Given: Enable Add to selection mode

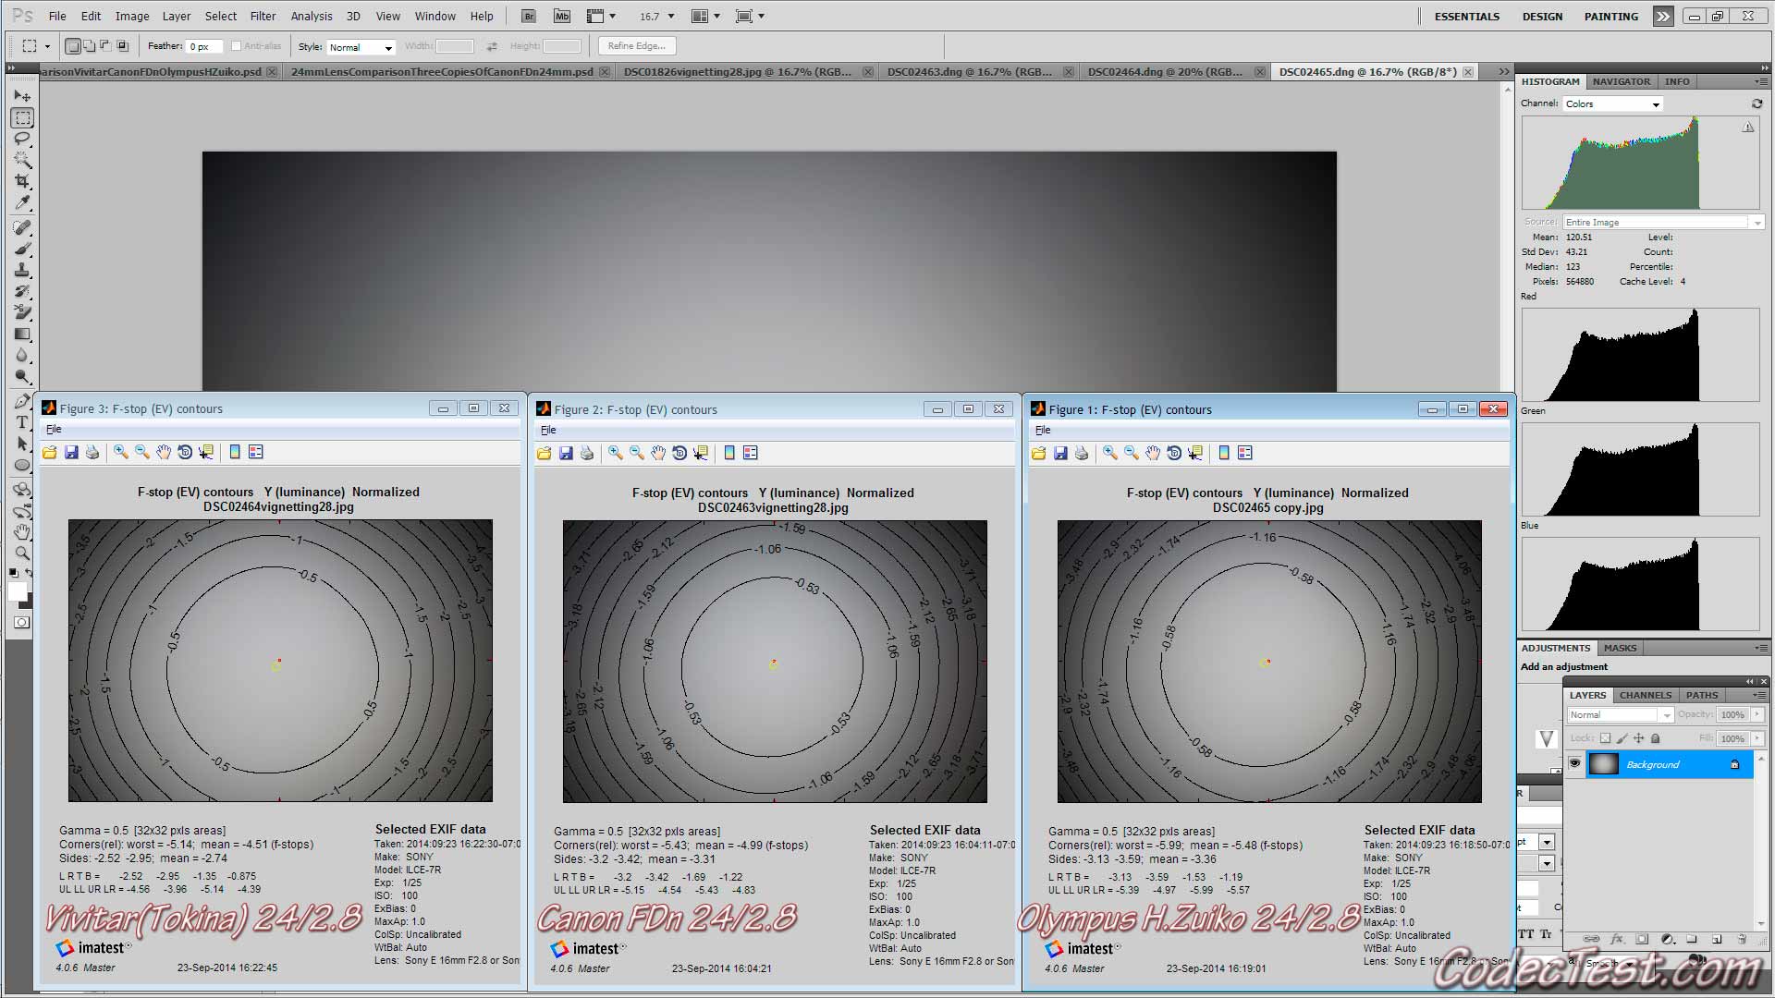Looking at the screenshot, I should pos(89,46).
